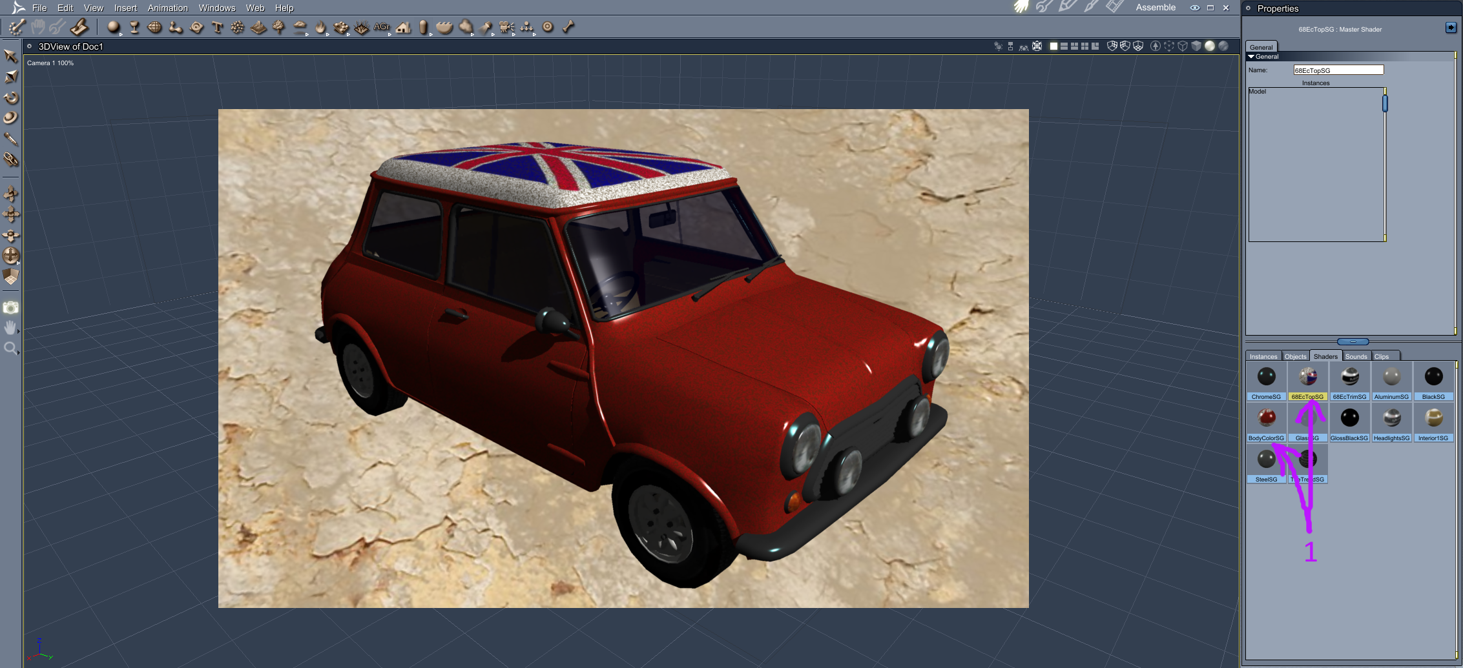Open the Web menu
This screenshot has height=668, width=1463.
255,8
